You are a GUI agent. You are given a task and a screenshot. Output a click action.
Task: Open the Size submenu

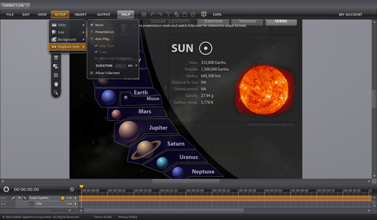[67, 32]
